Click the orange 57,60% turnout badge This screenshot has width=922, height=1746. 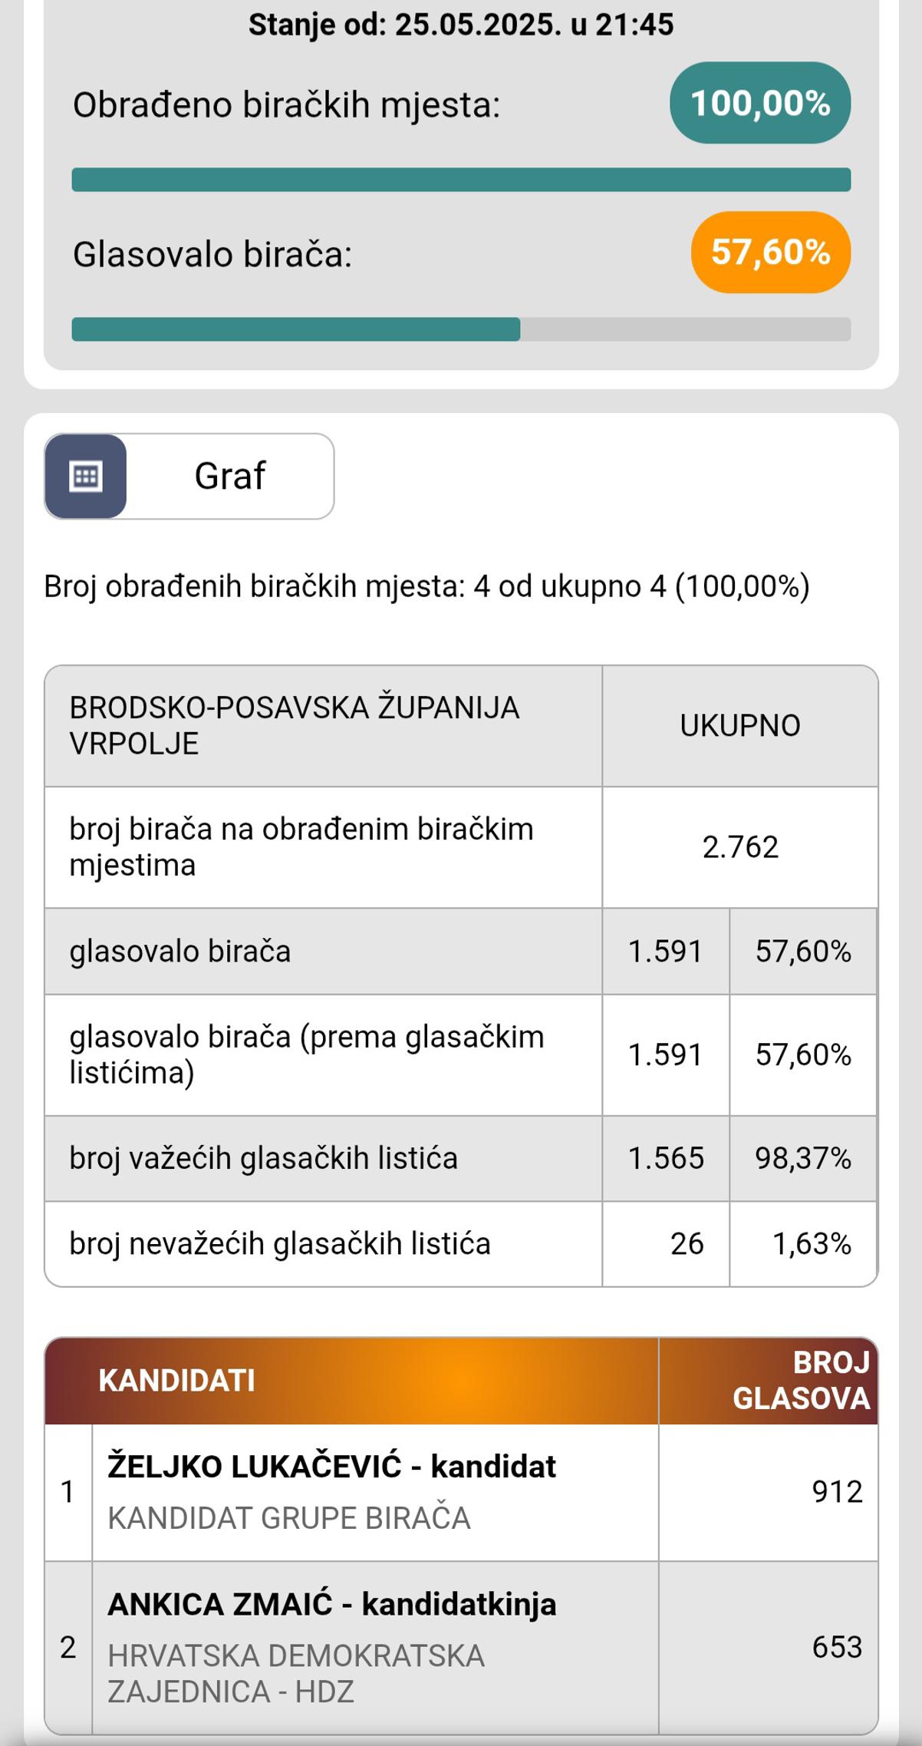point(770,252)
